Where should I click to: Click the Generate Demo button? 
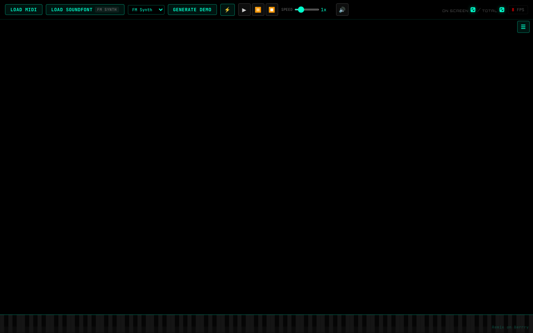coord(192,10)
